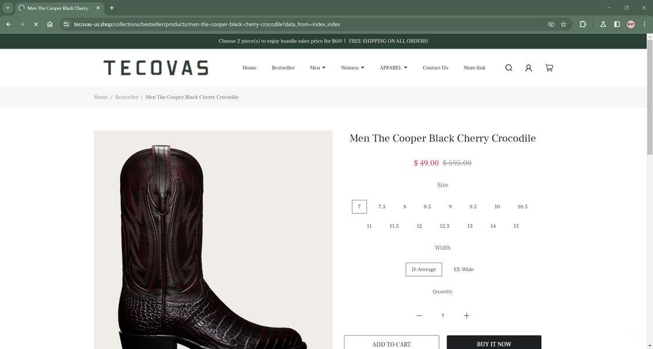Viewport: 653px width, 349px height.
Task: Click the BUY IT NOW button
Action: click(x=494, y=343)
